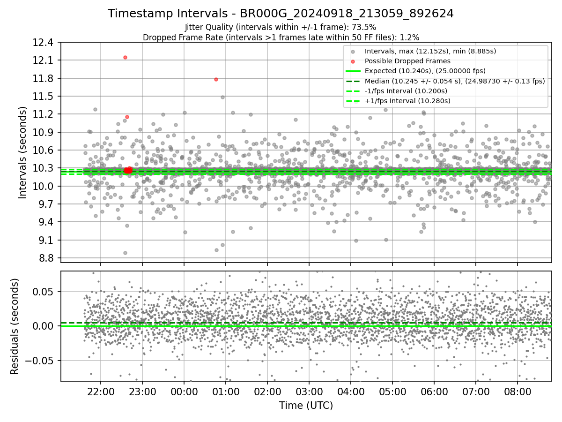Click the red dot marker in the legend

pos(353,61)
